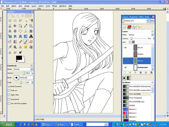This screenshot has height=127, width=169.
Task: Select the Paintbrush tool
Action: [x=26, y=42]
